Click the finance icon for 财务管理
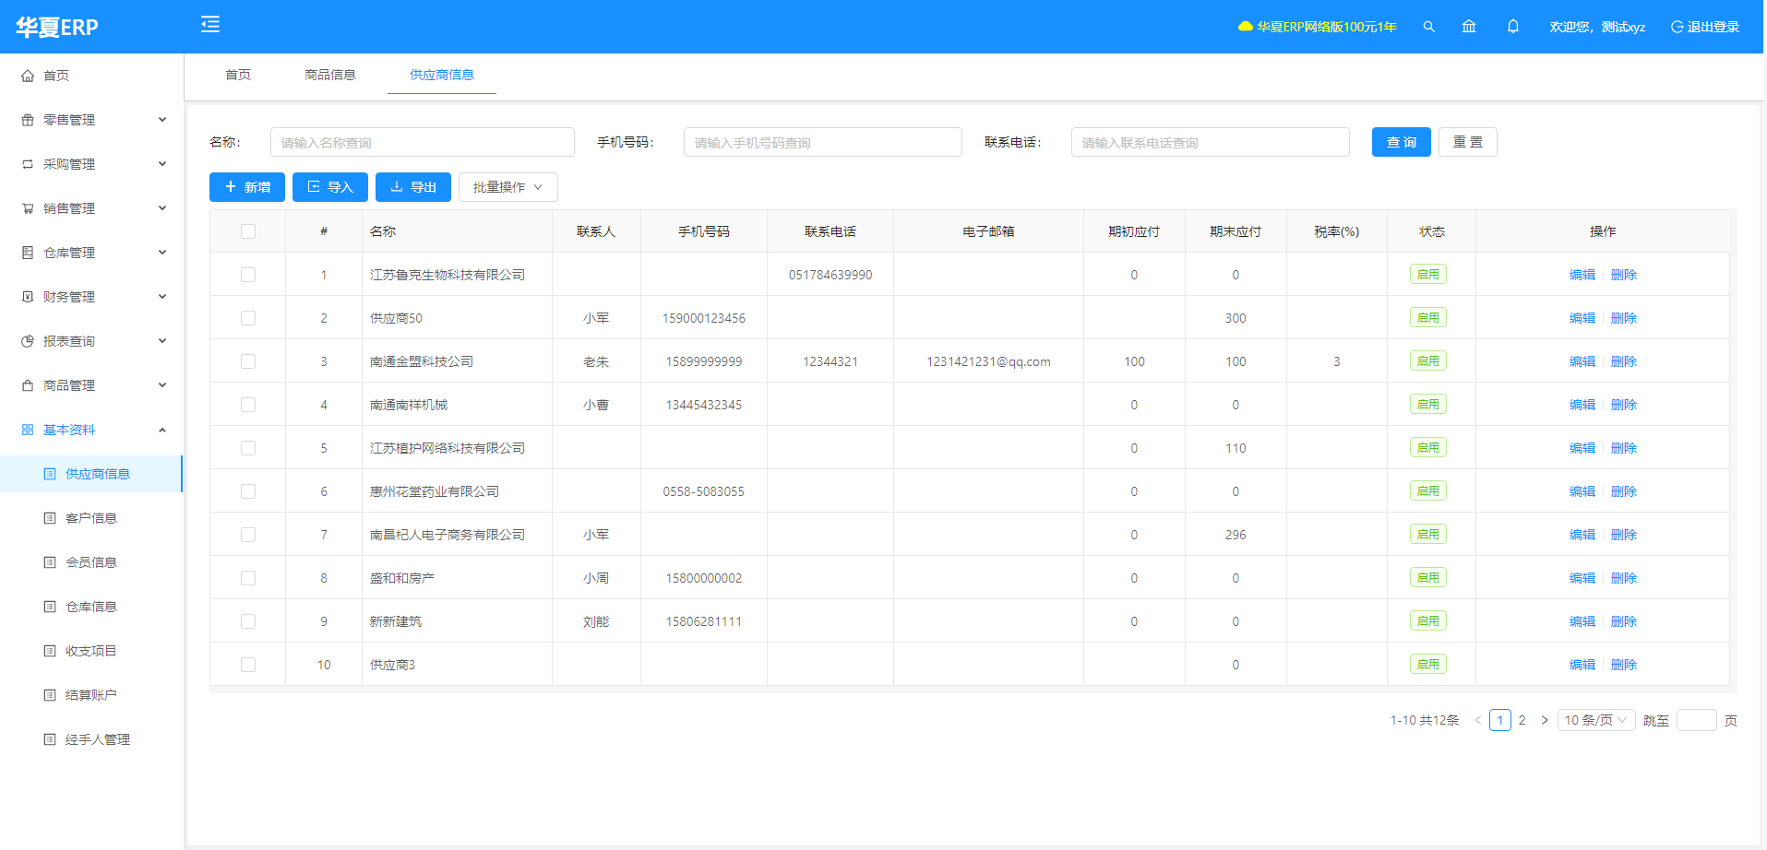This screenshot has height=850, width=1767. point(28,297)
